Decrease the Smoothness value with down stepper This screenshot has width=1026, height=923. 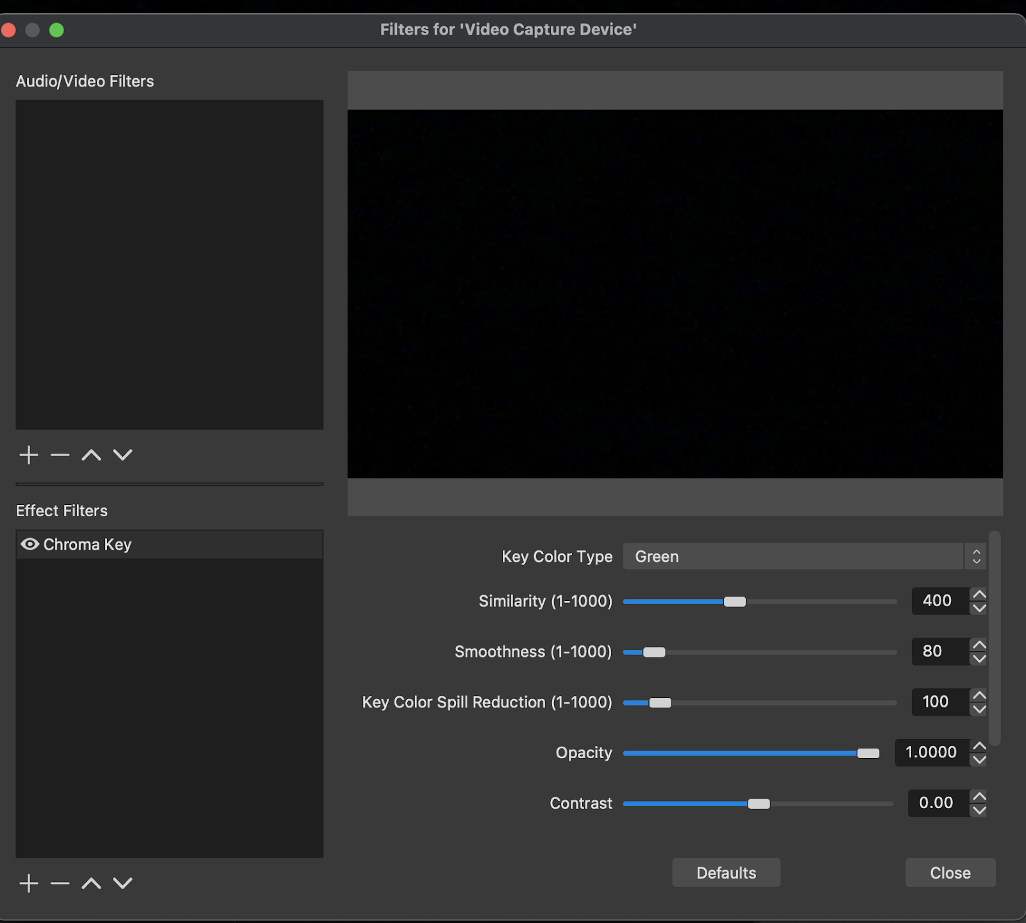click(x=979, y=659)
